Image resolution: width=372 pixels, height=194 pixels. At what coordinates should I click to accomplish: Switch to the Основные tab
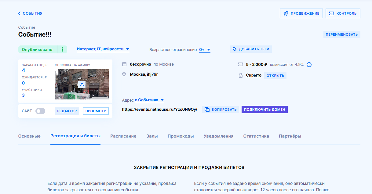click(x=29, y=136)
